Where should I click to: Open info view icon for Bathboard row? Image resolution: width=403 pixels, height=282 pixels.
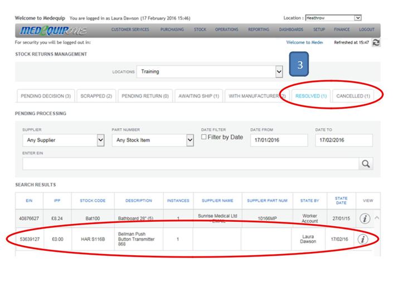pos(365,218)
